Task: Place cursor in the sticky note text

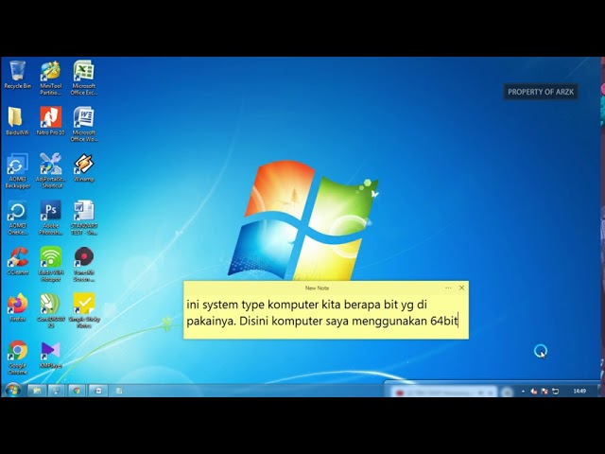Action: 326,316
